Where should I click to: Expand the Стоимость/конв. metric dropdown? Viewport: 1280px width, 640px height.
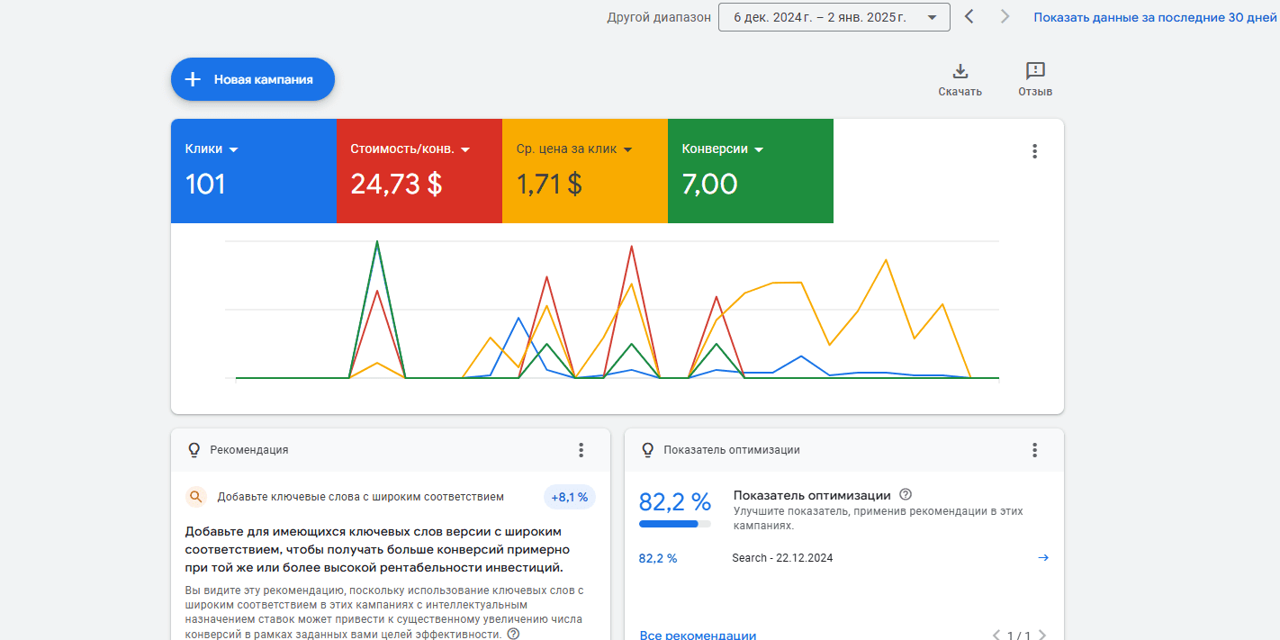(410, 149)
